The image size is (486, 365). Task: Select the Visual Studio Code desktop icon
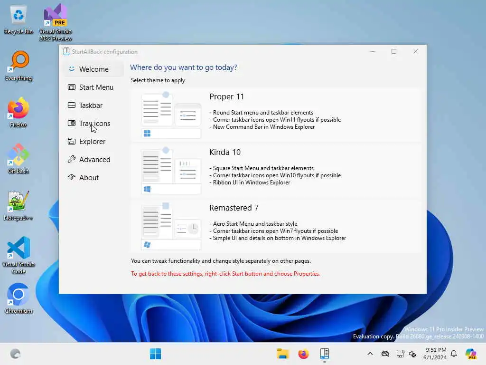click(19, 255)
